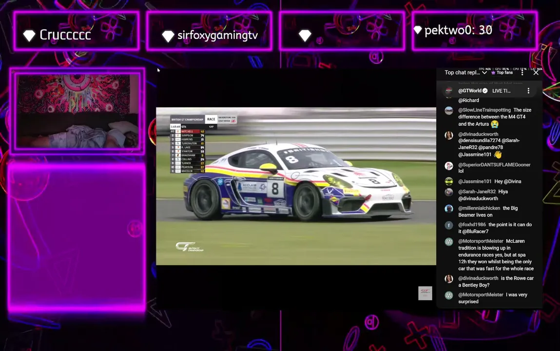The image size is (560, 351).
Task: Click the racing video player
Action: [296, 186]
